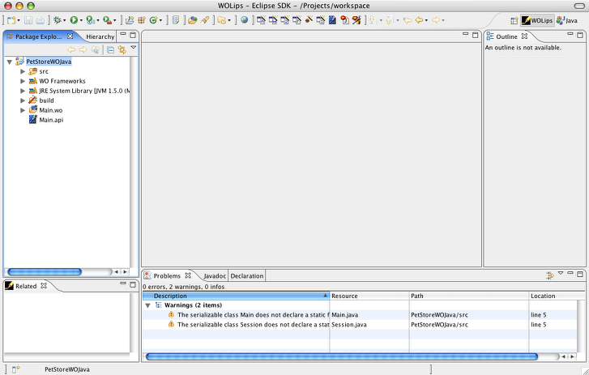589x375 pixels.
Task: Open the External Tools dropdown arrow
Action: click(x=114, y=20)
